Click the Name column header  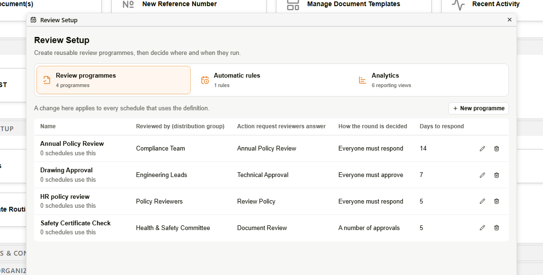48,126
